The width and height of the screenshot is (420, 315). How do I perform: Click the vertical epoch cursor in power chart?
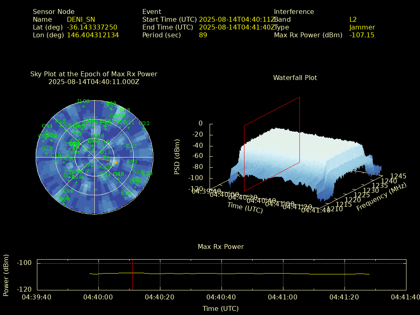(132, 274)
